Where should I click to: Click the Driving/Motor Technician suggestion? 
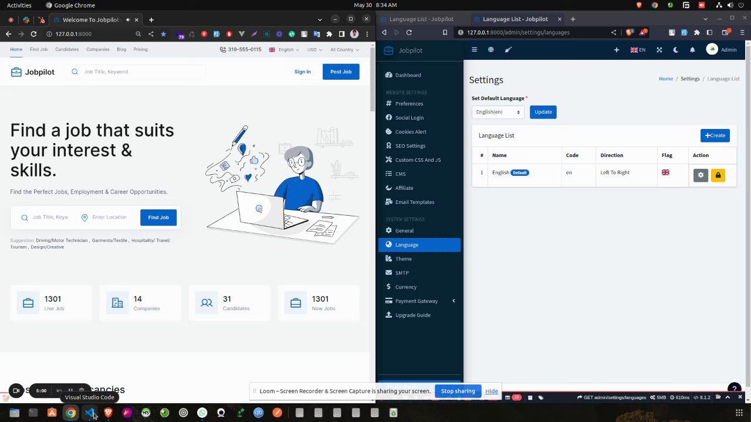pos(62,240)
